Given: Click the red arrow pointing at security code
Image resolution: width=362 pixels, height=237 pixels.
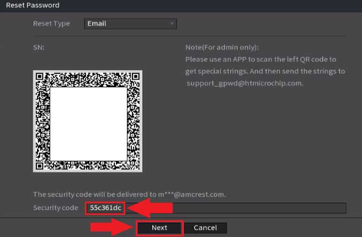Looking at the screenshot, I should click(149, 208).
